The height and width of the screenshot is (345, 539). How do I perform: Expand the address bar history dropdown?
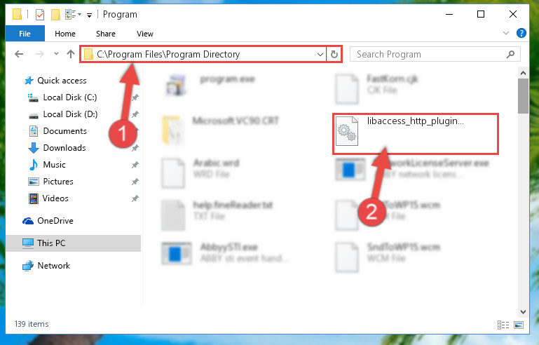[x=320, y=55]
